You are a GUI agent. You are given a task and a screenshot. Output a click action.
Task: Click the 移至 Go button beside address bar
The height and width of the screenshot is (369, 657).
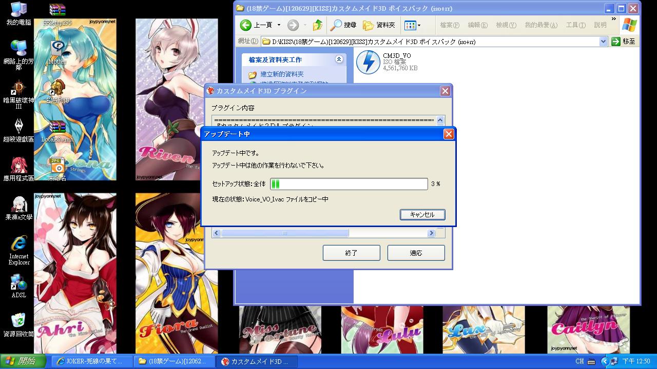624,42
